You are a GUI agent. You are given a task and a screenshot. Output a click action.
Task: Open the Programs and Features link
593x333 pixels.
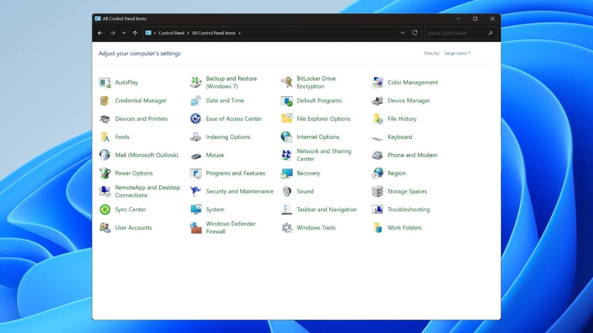click(235, 173)
